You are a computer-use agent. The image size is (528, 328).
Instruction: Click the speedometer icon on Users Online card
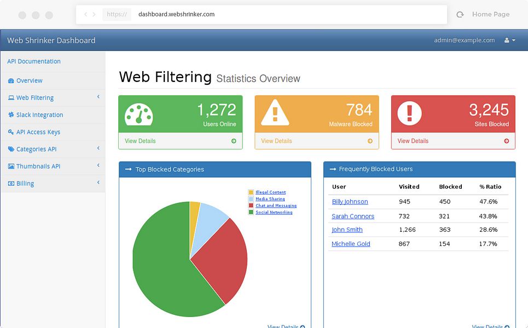tap(139, 114)
